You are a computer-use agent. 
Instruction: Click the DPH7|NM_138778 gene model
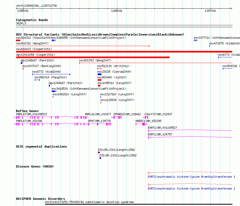click(x=98, y=124)
